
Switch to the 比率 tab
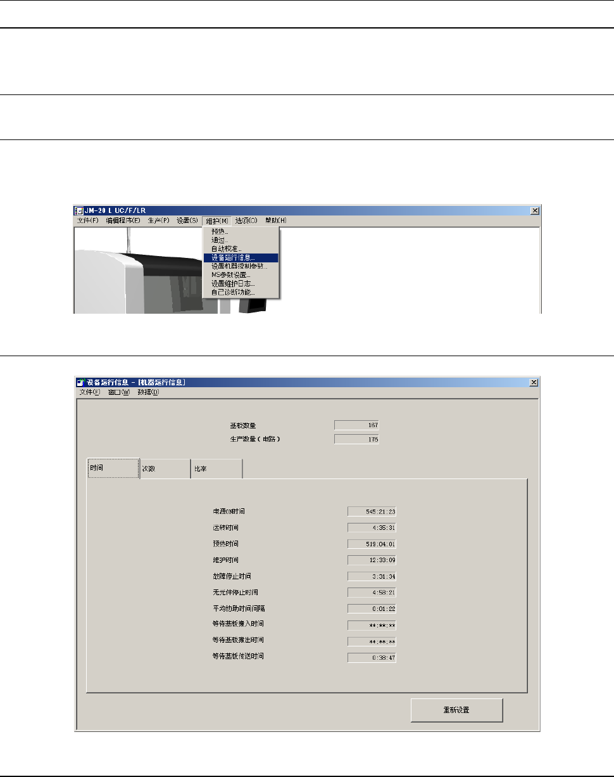pyautogui.click(x=217, y=469)
